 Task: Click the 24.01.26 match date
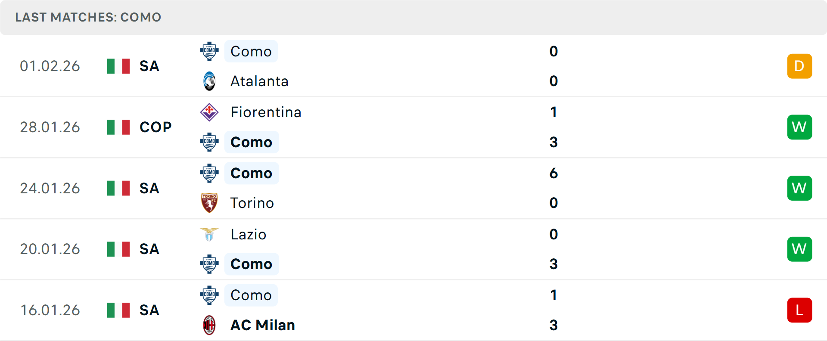click(50, 188)
